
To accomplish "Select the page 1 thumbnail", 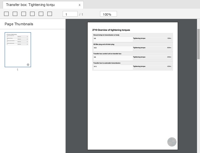I will [x=18, y=50].
